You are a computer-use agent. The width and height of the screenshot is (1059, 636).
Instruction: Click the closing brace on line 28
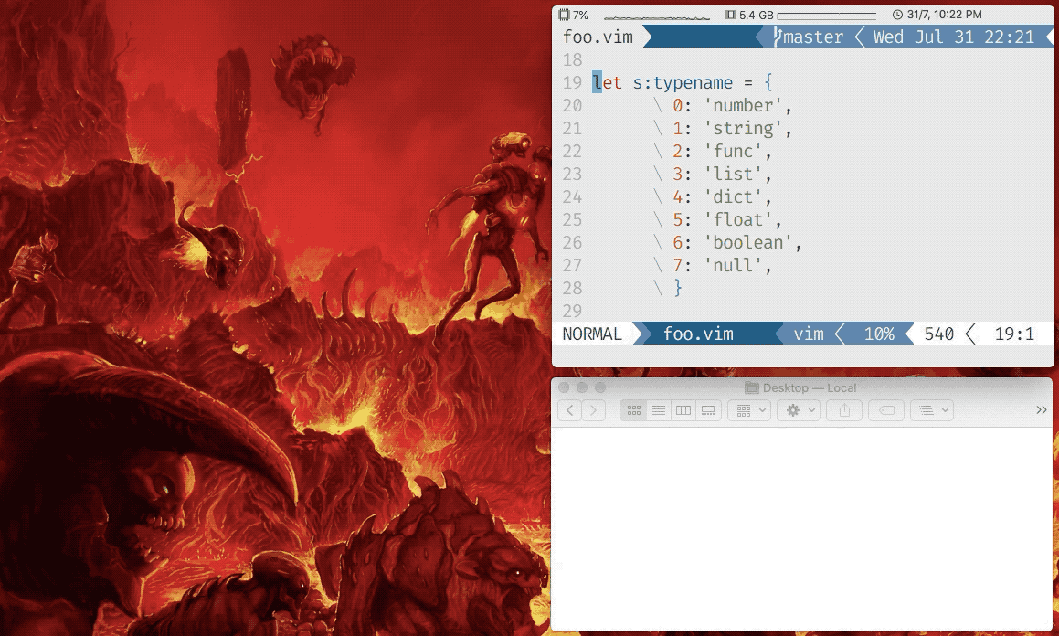(x=678, y=288)
